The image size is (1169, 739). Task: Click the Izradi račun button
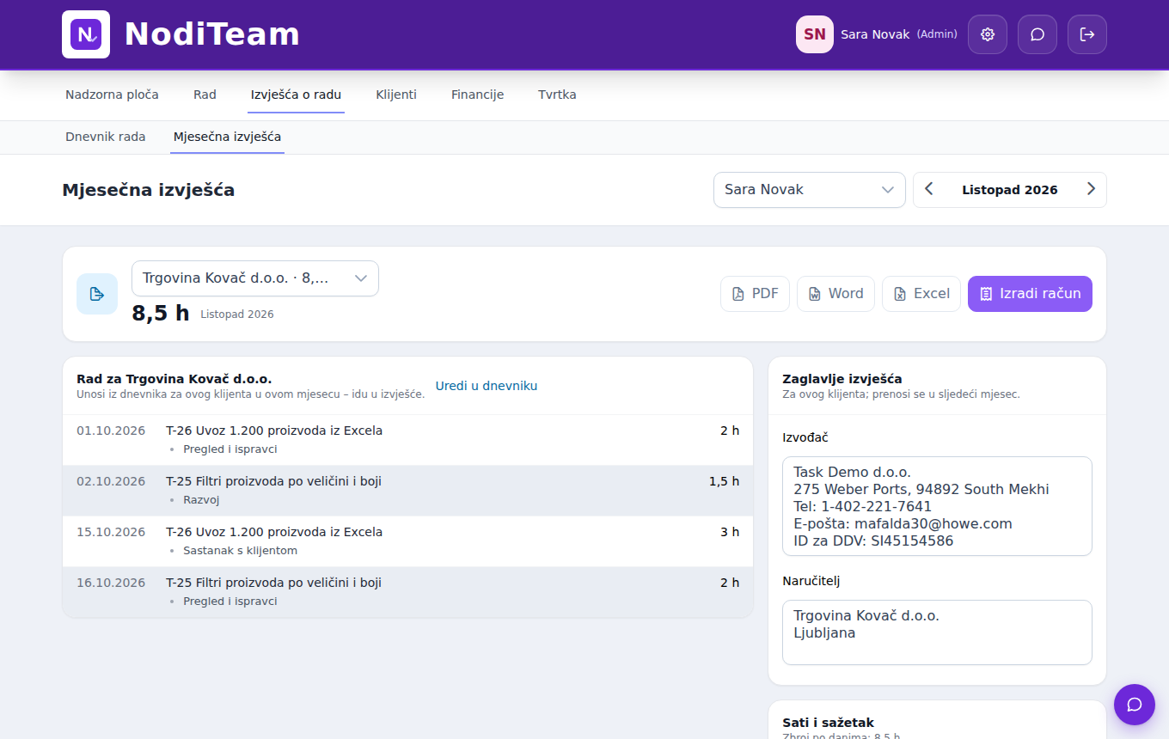1030,294
